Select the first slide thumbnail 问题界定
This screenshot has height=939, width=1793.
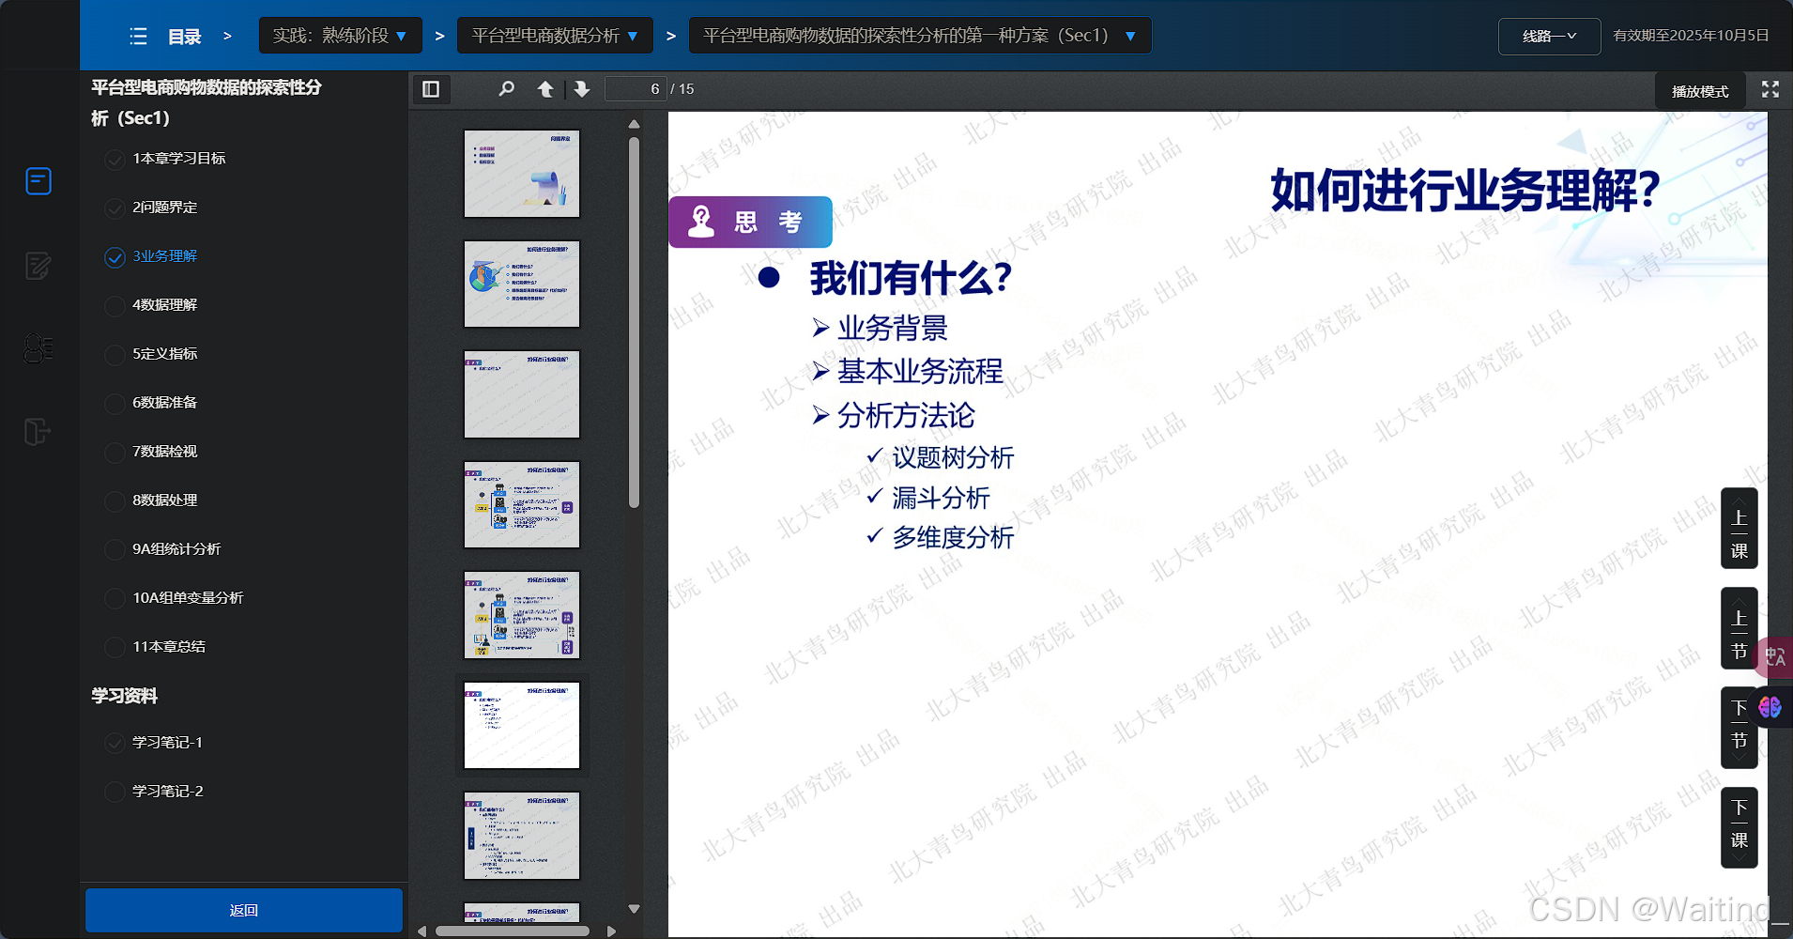522,174
